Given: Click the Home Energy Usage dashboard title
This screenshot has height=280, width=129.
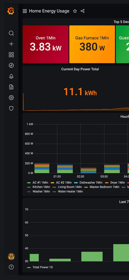Looking at the screenshot, I should [49, 11].
